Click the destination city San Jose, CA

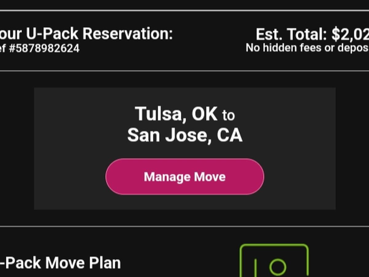click(184, 135)
